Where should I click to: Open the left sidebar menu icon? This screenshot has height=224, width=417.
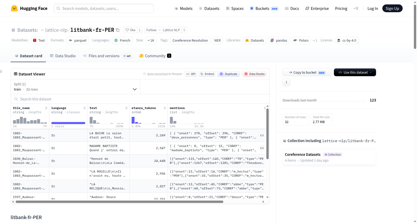(x=1, y=72)
